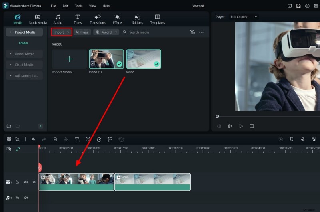Open the Stock Media tab

[38, 20]
